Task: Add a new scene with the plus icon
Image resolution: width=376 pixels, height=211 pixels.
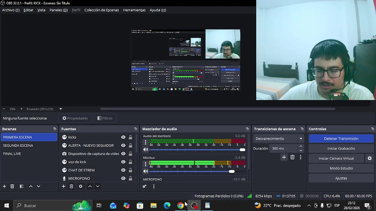Action: click(4, 186)
